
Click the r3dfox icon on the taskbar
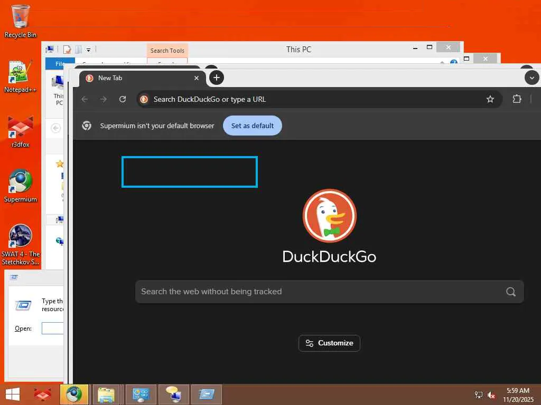click(x=42, y=394)
